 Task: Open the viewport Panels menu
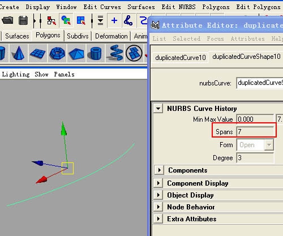click(x=64, y=74)
